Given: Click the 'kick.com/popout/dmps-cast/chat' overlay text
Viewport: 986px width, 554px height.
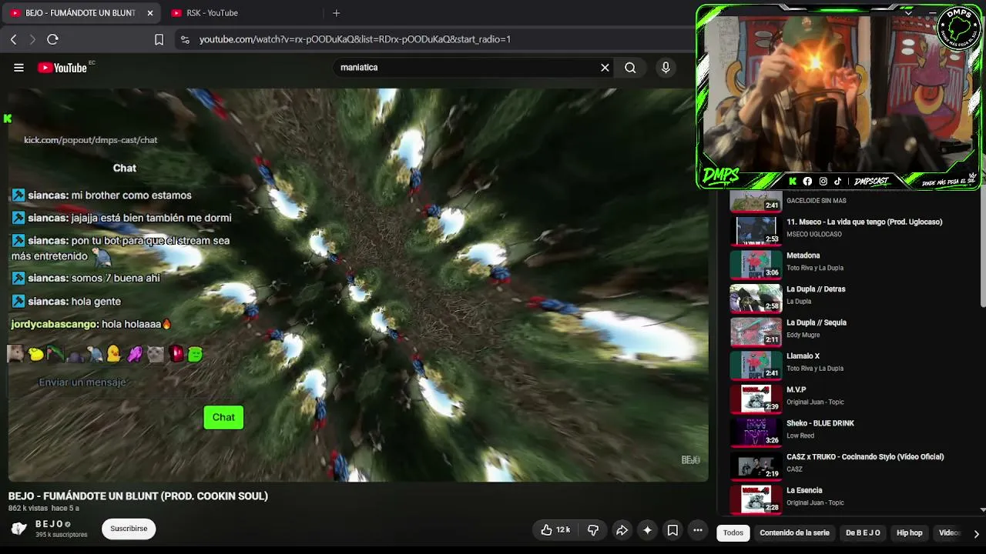Looking at the screenshot, I should point(90,140).
